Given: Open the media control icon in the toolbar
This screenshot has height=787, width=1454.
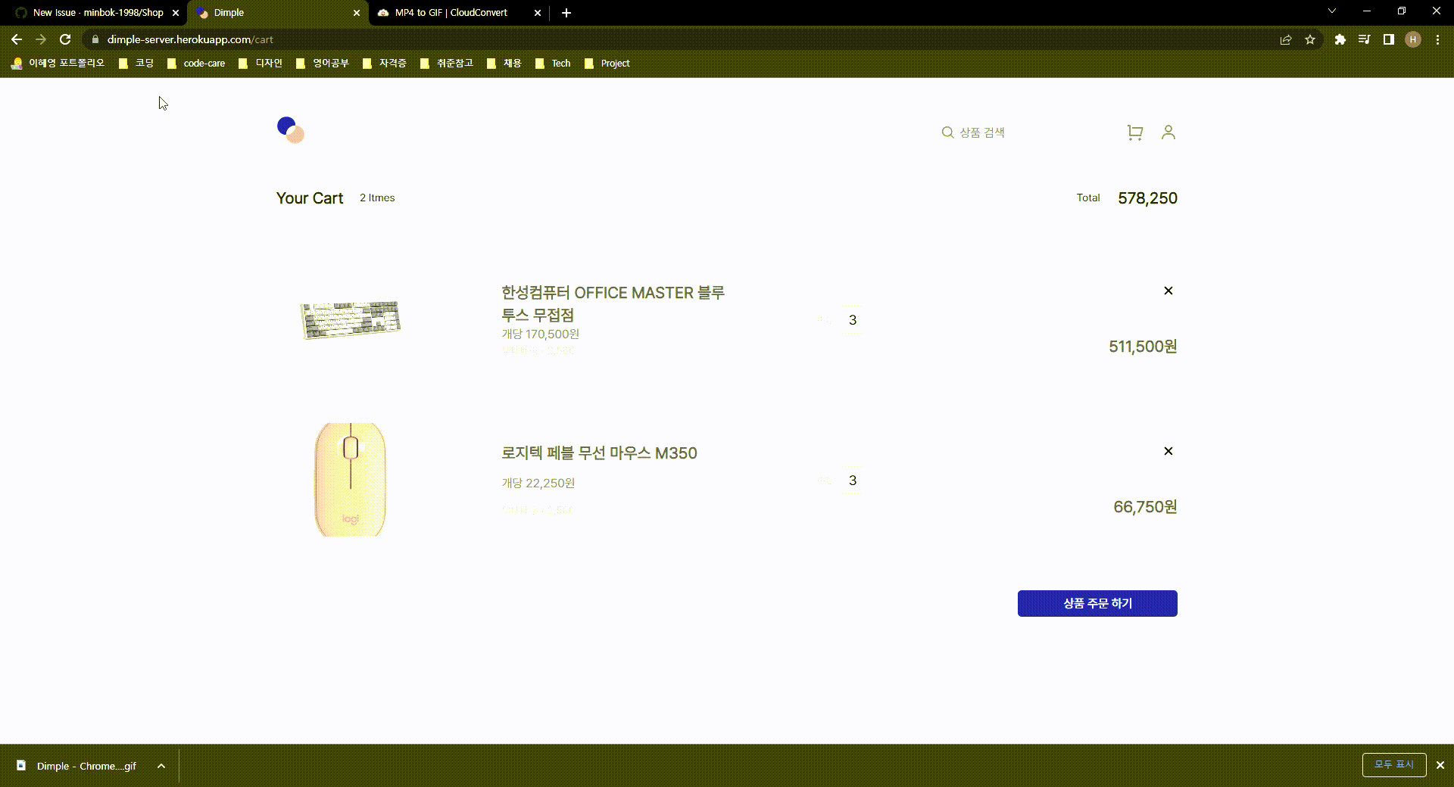Looking at the screenshot, I should point(1364,39).
